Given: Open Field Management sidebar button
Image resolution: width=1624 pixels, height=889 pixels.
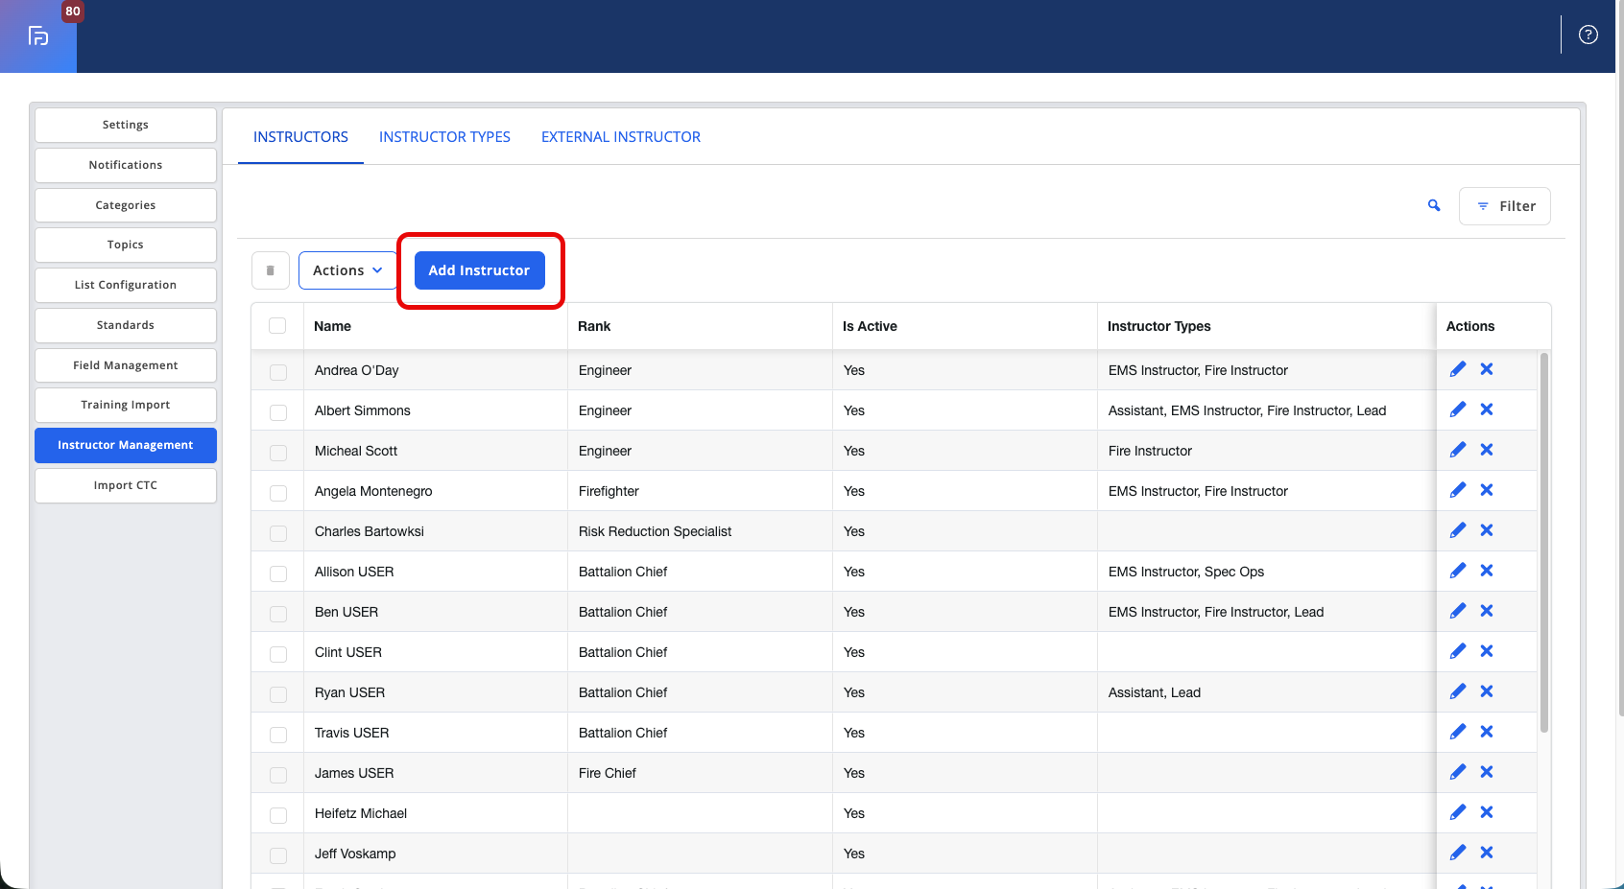Looking at the screenshot, I should pos(126,365).
